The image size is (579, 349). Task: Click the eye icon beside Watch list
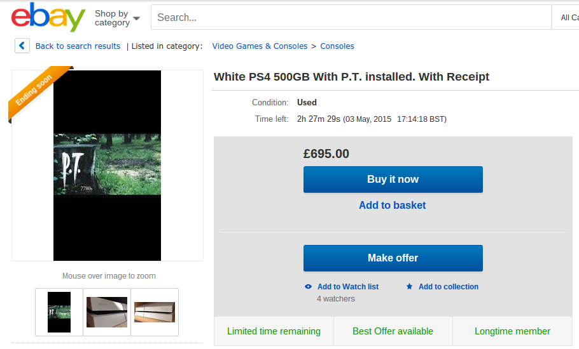click(x=308, y=287)
